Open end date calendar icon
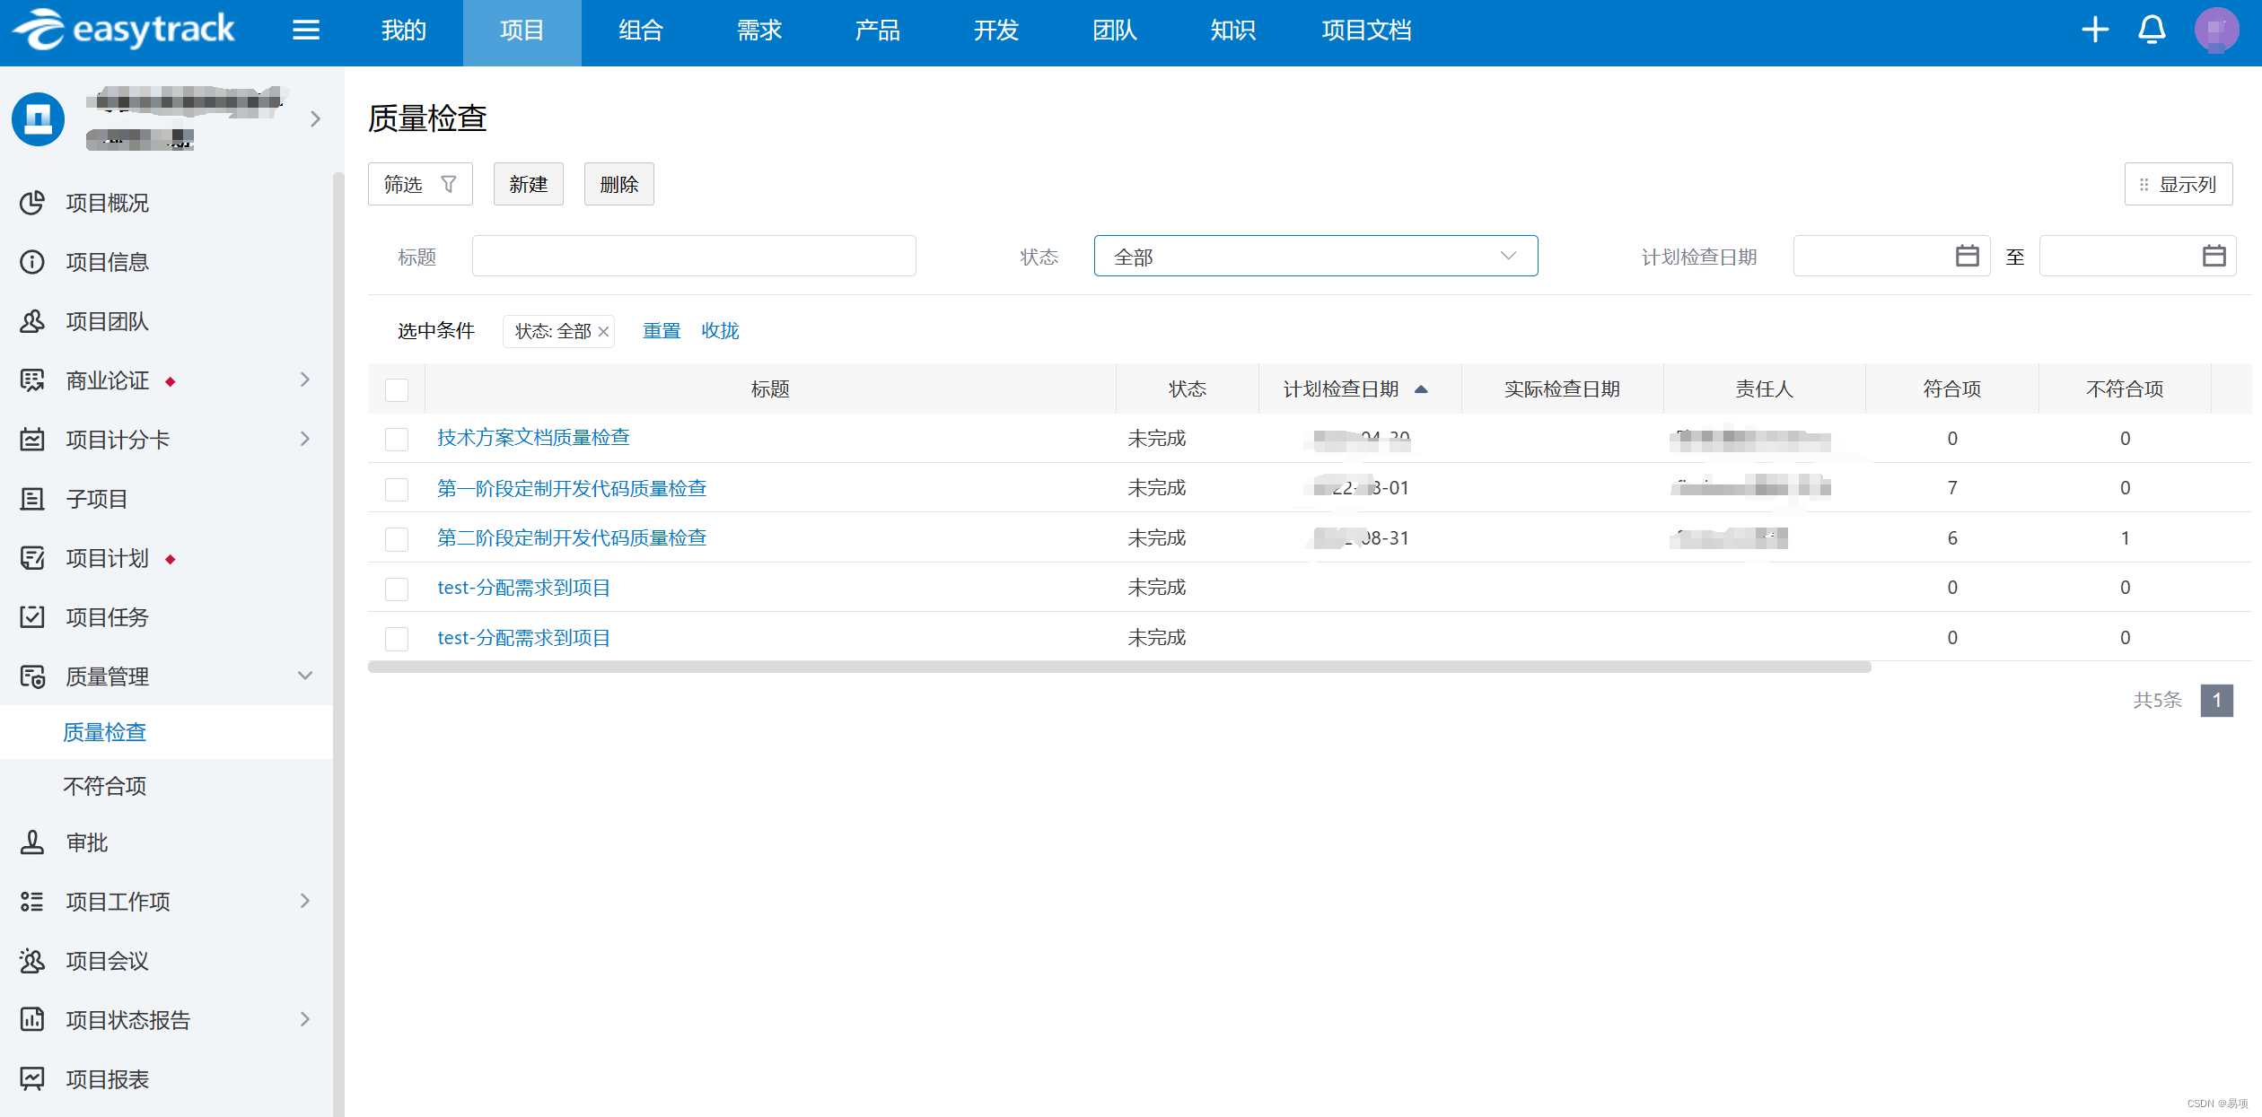This screenshot has height=1117, width=2262. [2214, 256]
